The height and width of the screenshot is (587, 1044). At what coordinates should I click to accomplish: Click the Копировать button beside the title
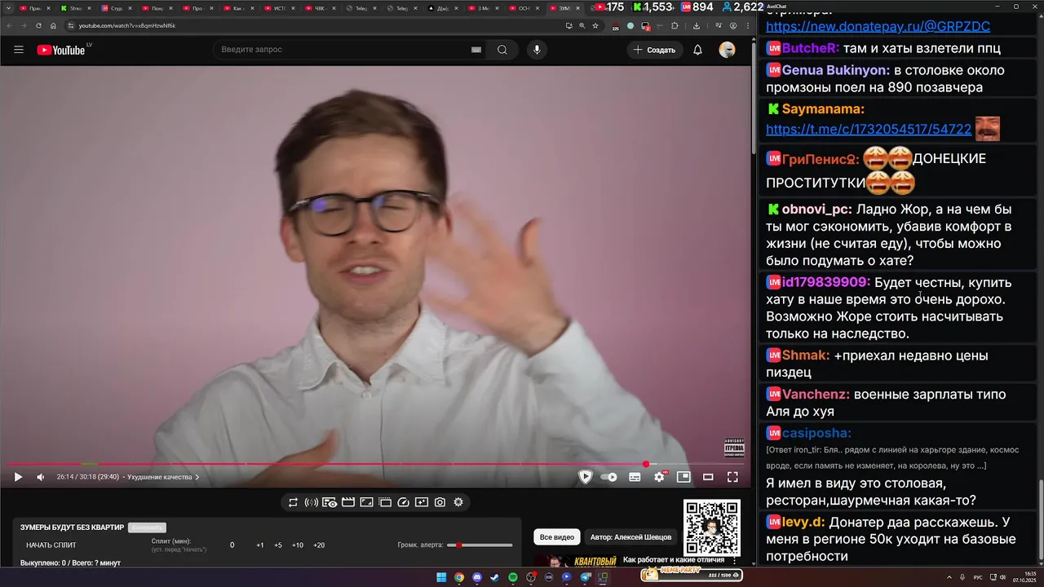pos(147,527)
